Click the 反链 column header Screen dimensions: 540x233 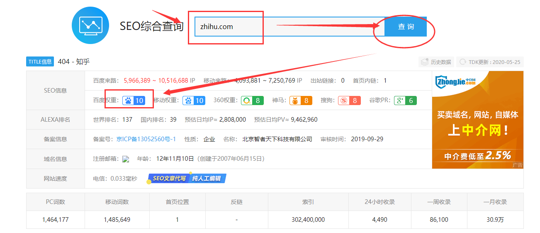coord(236,202)
